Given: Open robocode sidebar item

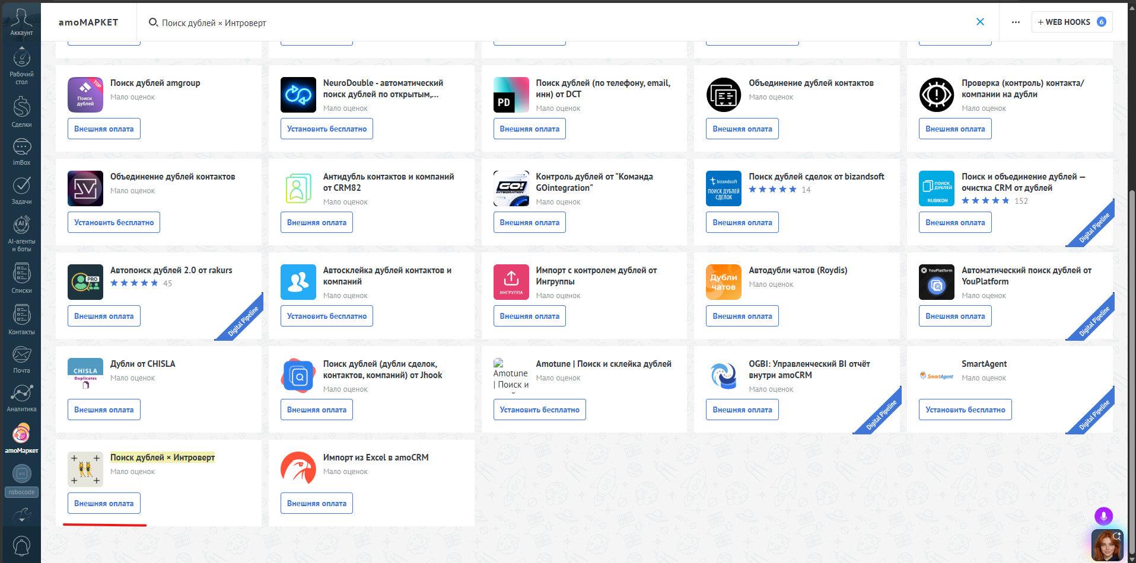Looking at the screenshot, I should click(21, 480).
